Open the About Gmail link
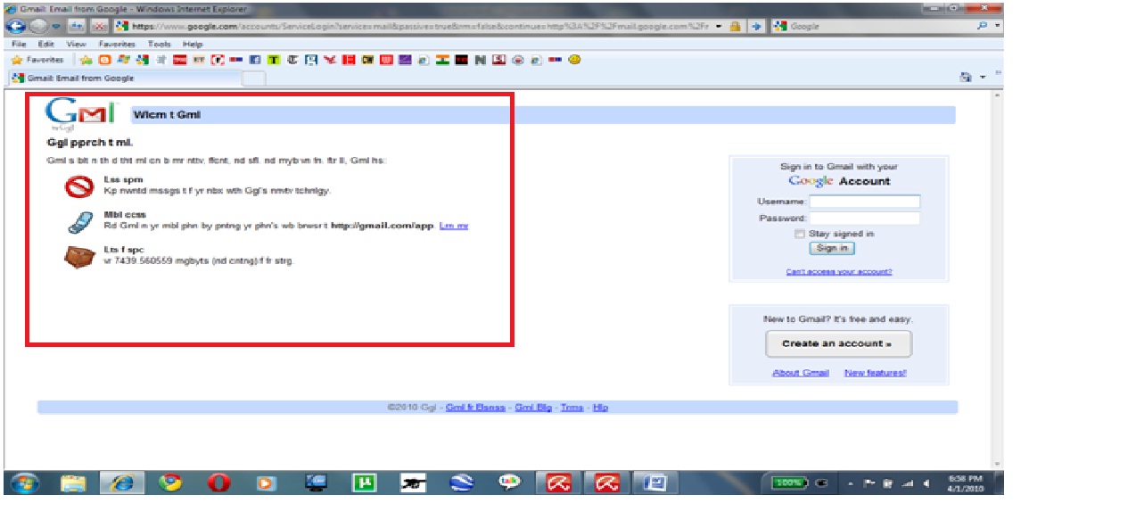This screenshot has width=1136, height=528. (800, 373)
